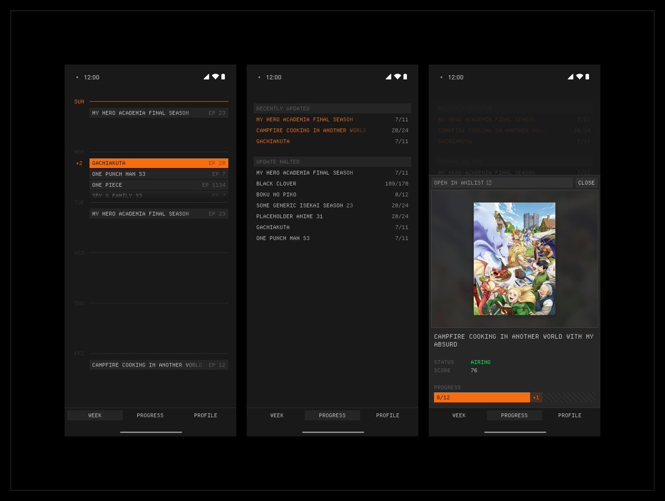Click the striped unfilled part of progress bar
Viewport: 665px width, 501px height.
[569, 397]
